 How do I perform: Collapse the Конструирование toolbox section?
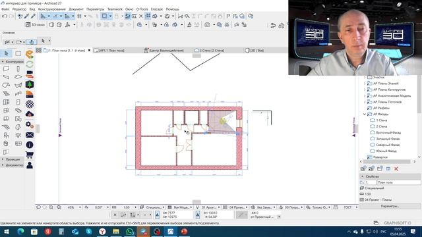point(13,62)
